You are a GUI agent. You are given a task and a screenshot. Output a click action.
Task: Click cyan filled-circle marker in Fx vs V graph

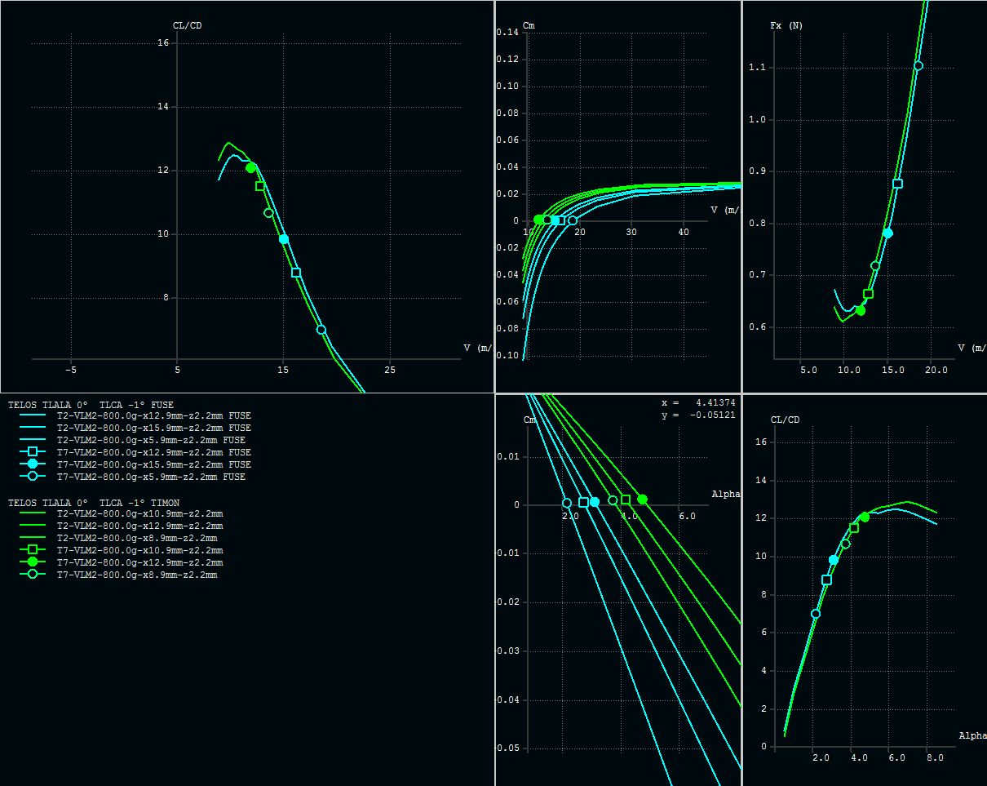click(x=887, y=233)
